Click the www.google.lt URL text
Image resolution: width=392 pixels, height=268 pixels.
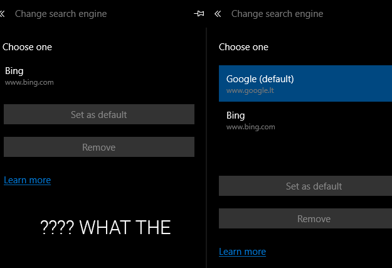250,90
